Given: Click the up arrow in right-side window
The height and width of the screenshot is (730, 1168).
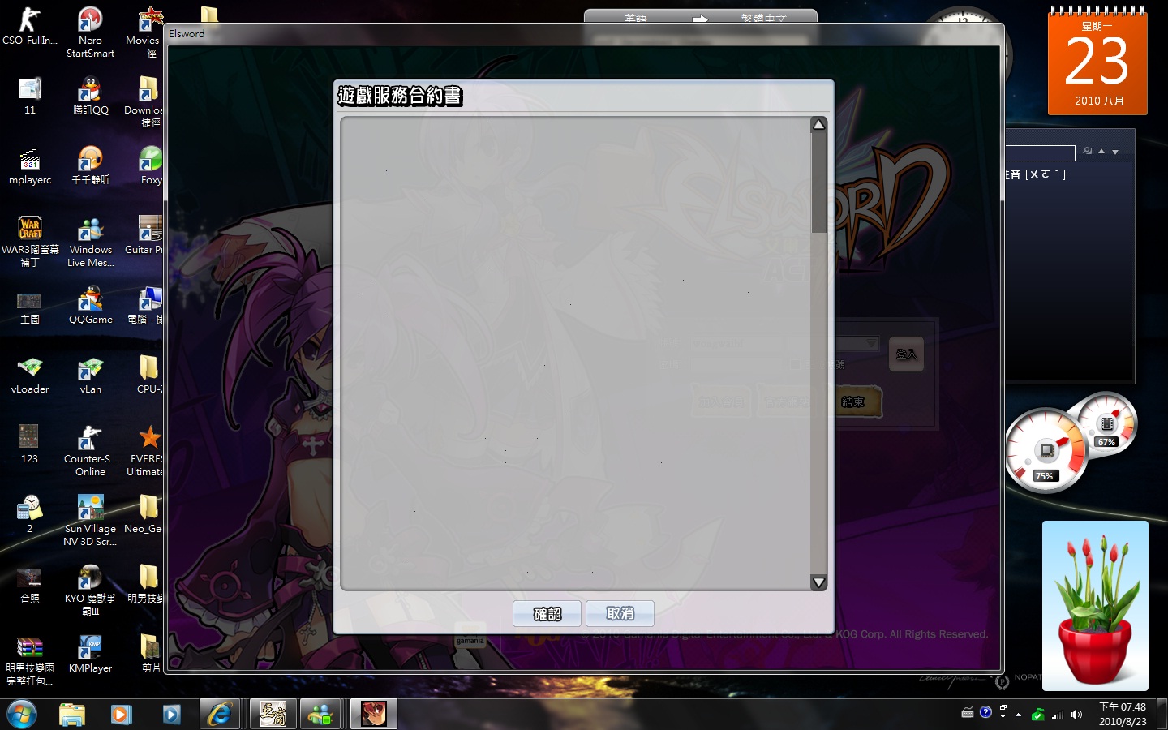Looking at the screenshot, I should click(1101, 151).
